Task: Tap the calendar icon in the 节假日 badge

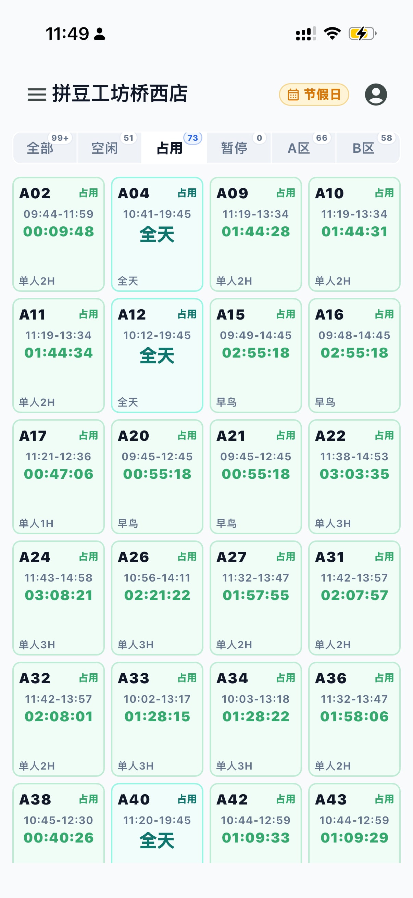Action: pyautogui.click(x=293, y=95)
